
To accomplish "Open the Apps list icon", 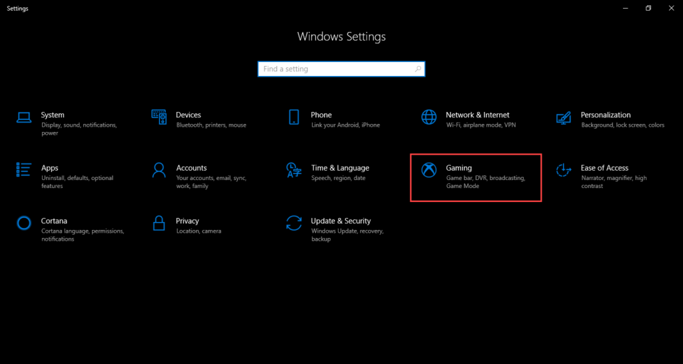I will click(x=23, y=170).
